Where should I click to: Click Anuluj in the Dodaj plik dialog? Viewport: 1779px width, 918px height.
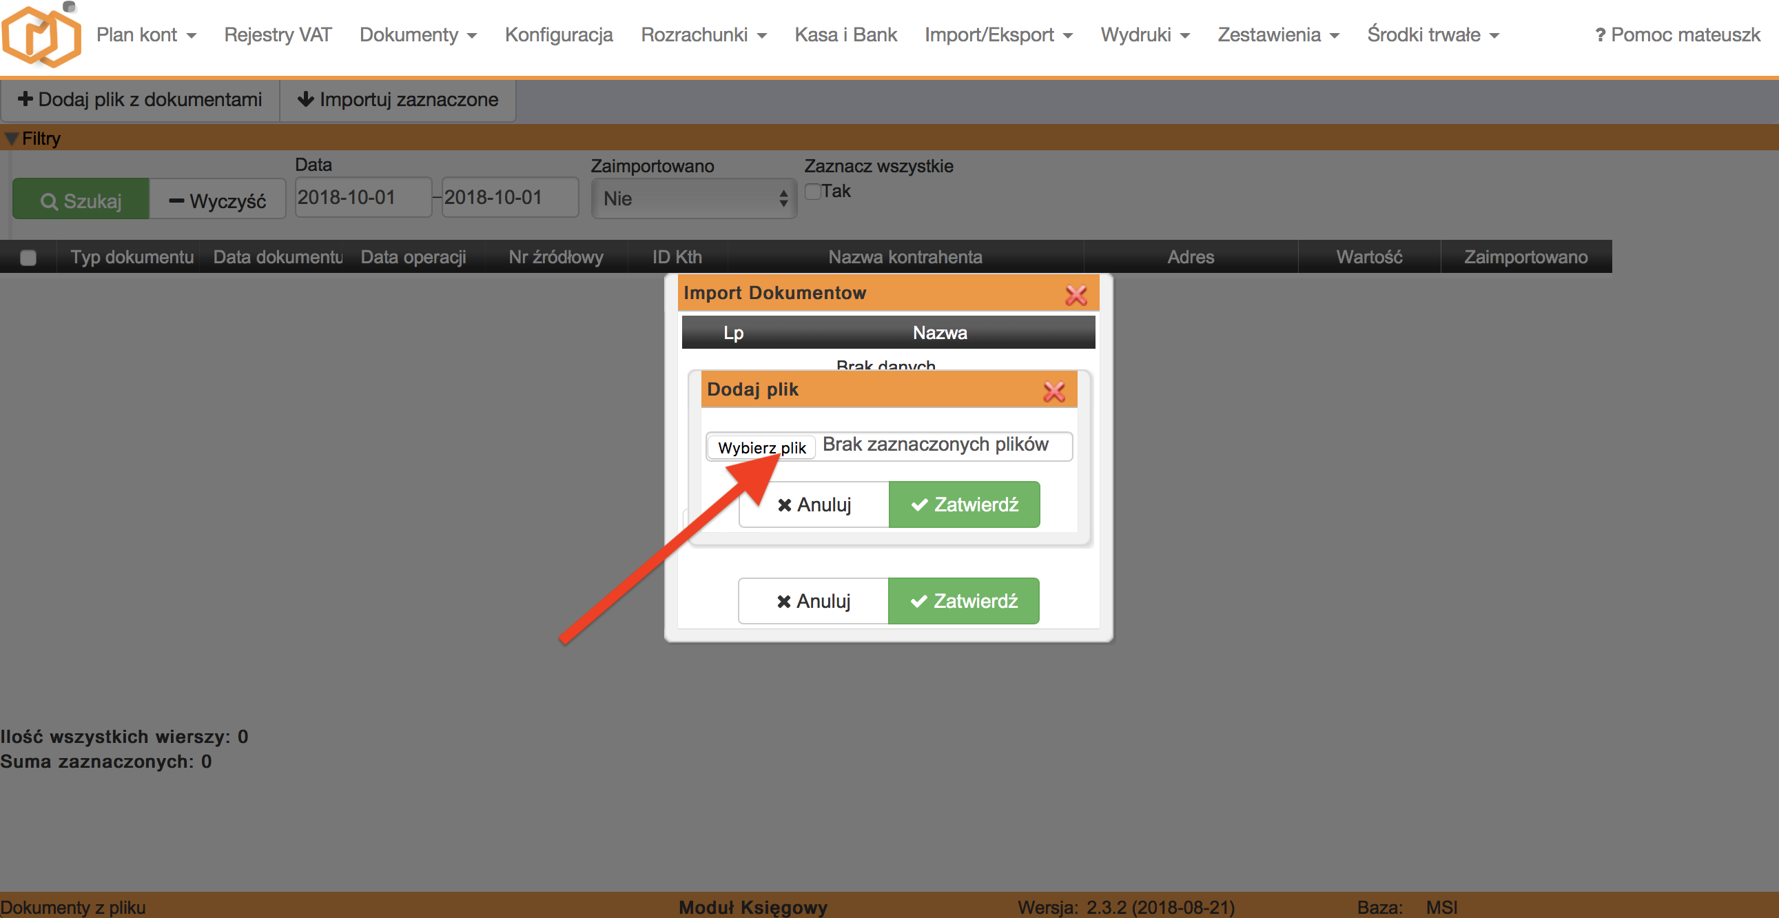[814, 504]
